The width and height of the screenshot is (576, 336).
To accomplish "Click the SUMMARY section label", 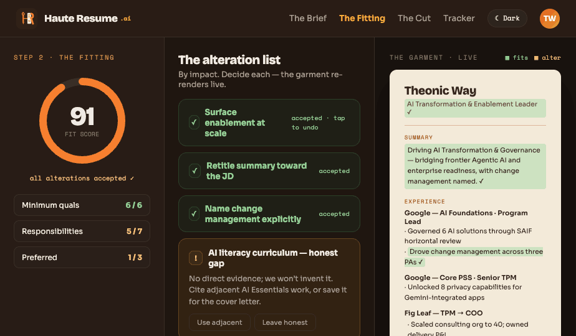I will click(418, 138).
